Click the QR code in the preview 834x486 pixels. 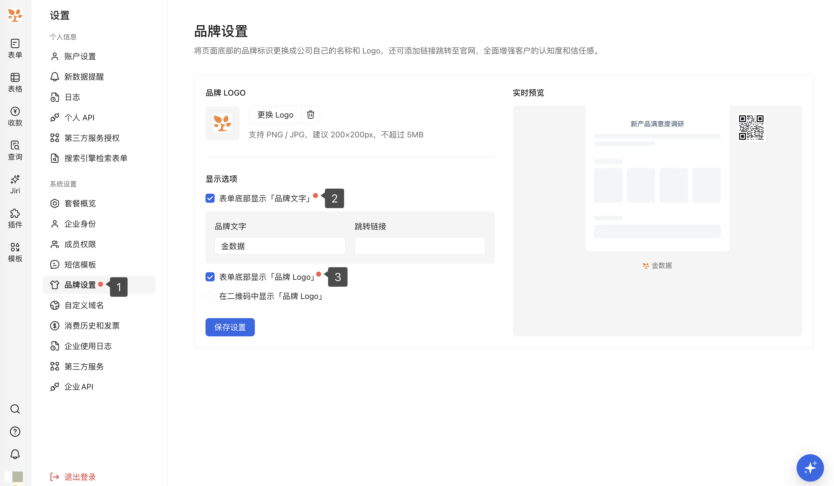pyautogui.click(x=751, y=127)
